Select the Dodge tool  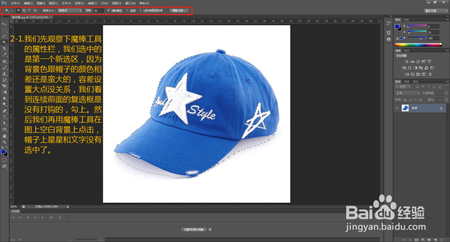click(4, 104)
